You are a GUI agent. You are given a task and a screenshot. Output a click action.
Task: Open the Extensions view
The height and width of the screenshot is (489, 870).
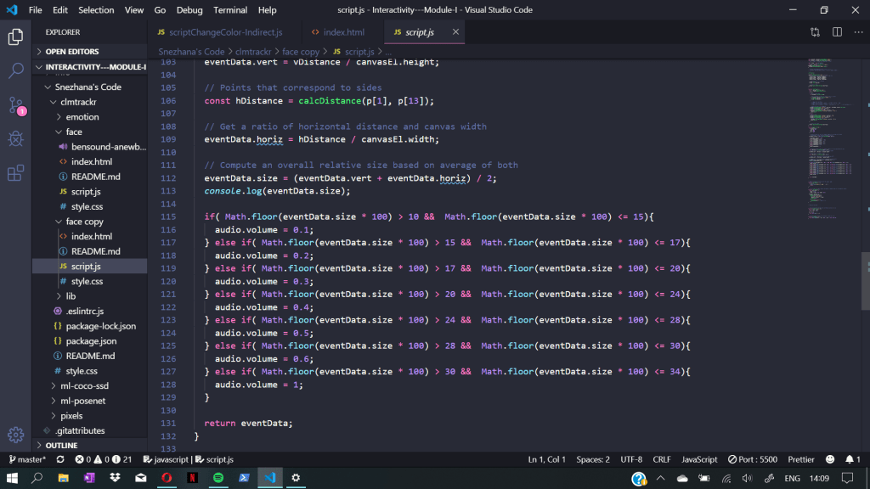tap(15, 173)
